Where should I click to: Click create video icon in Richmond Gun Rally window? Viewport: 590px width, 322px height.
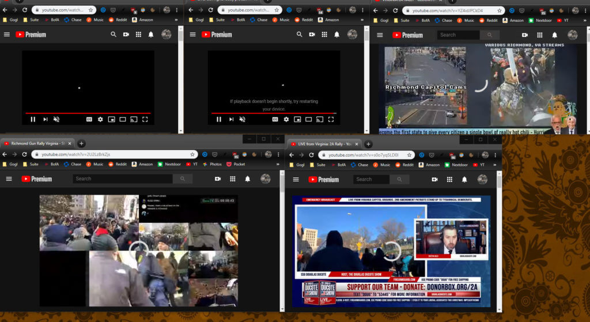[x=217, y=179]
